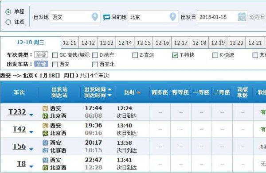The width and height of the screenshot is (266, 173).
Task: Click arrival time 12:28 in T8 row
Action: point(94,167)
